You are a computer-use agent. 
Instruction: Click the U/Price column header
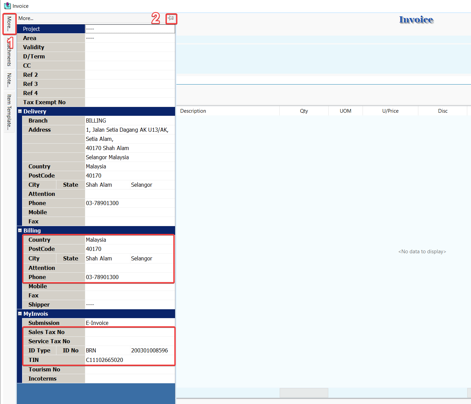(x=390, y=111)
